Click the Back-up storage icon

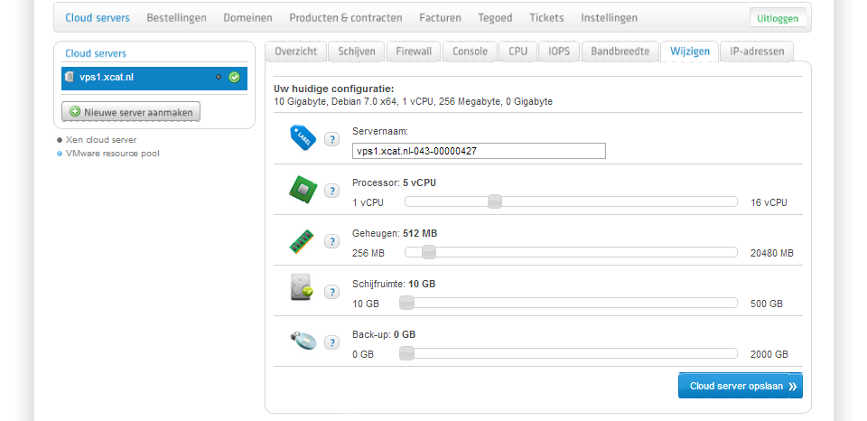(303, 341)
